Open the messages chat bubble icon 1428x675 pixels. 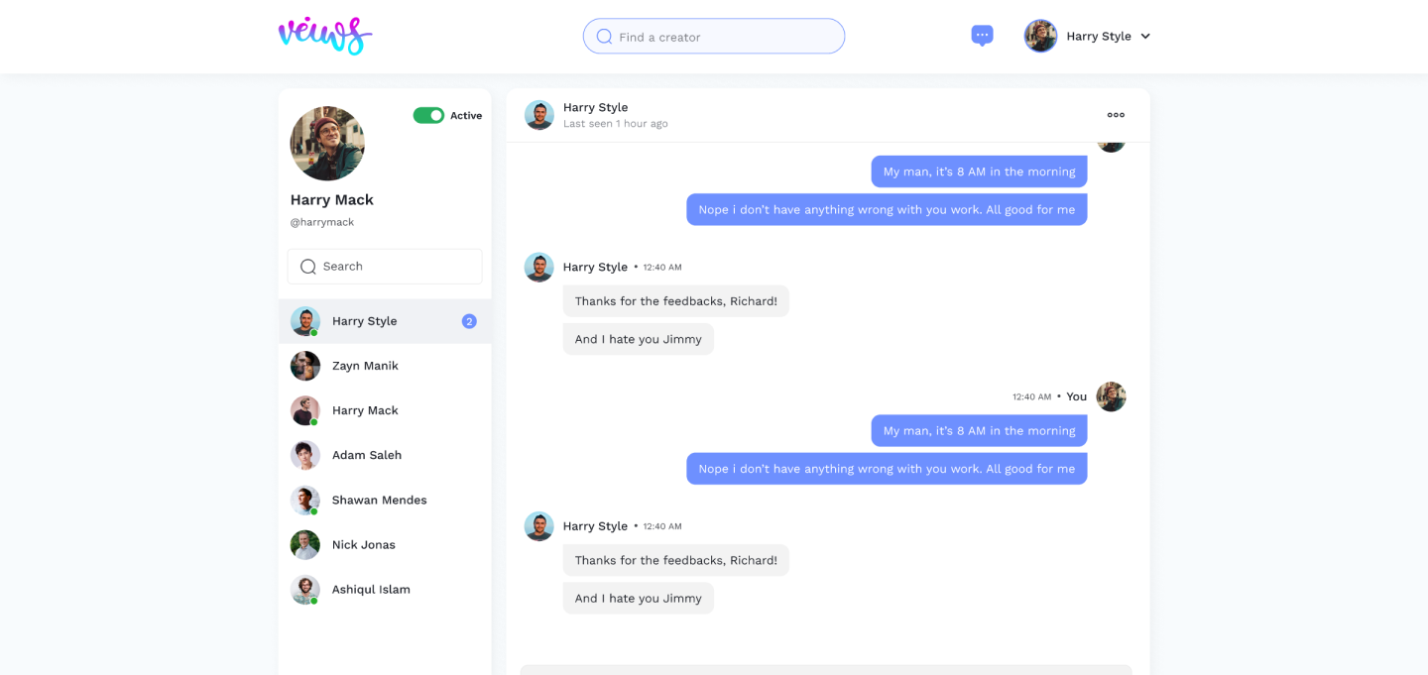(982, 36)
